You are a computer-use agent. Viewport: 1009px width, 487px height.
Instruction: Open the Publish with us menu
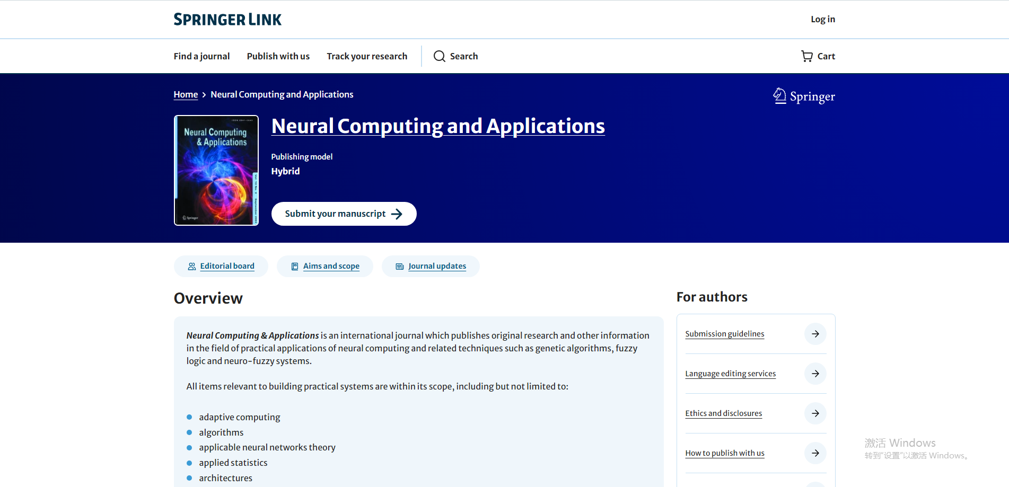click(x=278, y=56)
